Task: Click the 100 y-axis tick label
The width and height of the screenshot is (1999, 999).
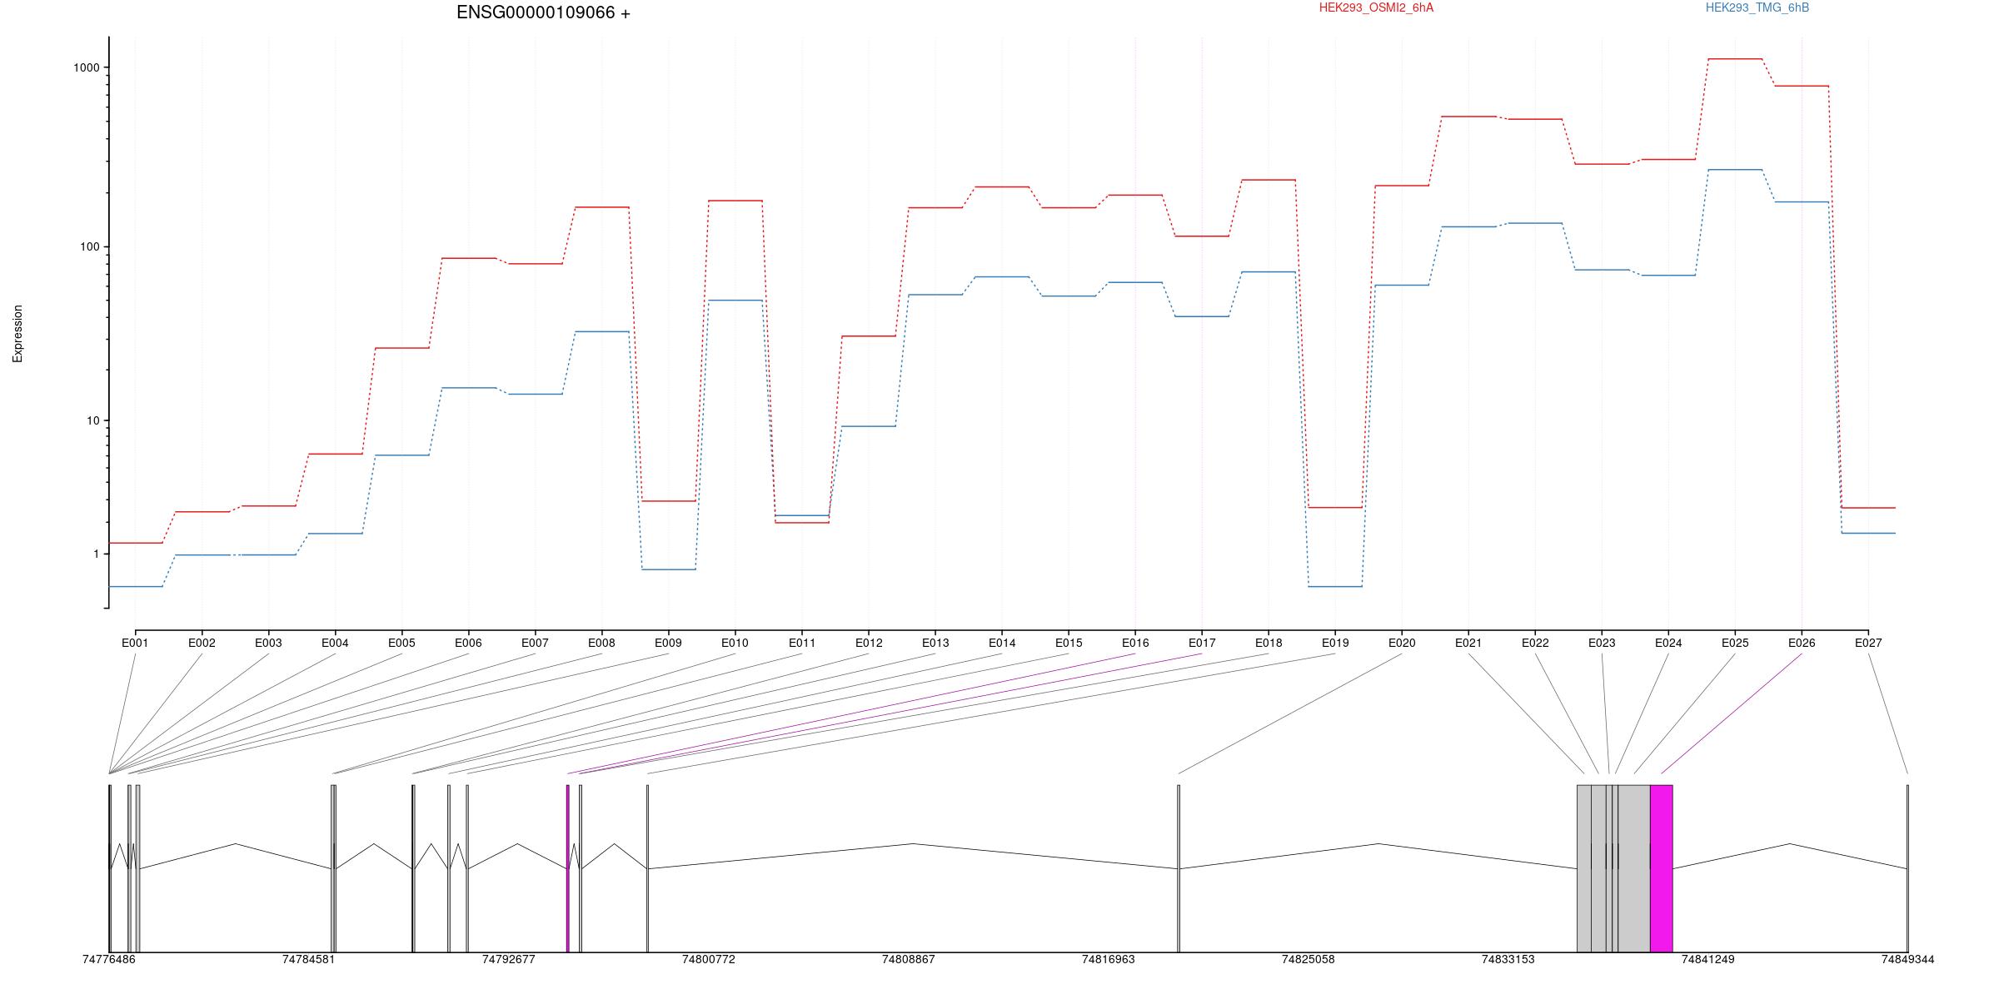Action: pos(90,247)
